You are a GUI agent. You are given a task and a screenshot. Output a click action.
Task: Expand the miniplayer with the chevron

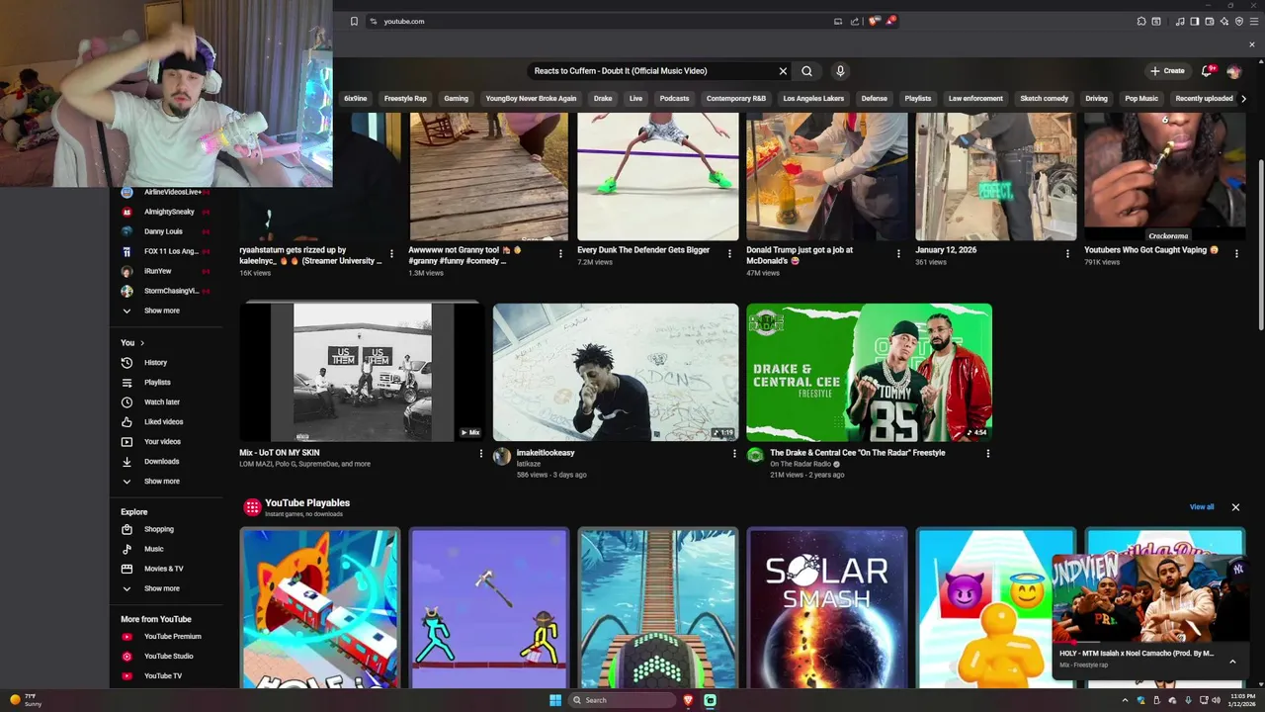click(x=1232, y=662)
